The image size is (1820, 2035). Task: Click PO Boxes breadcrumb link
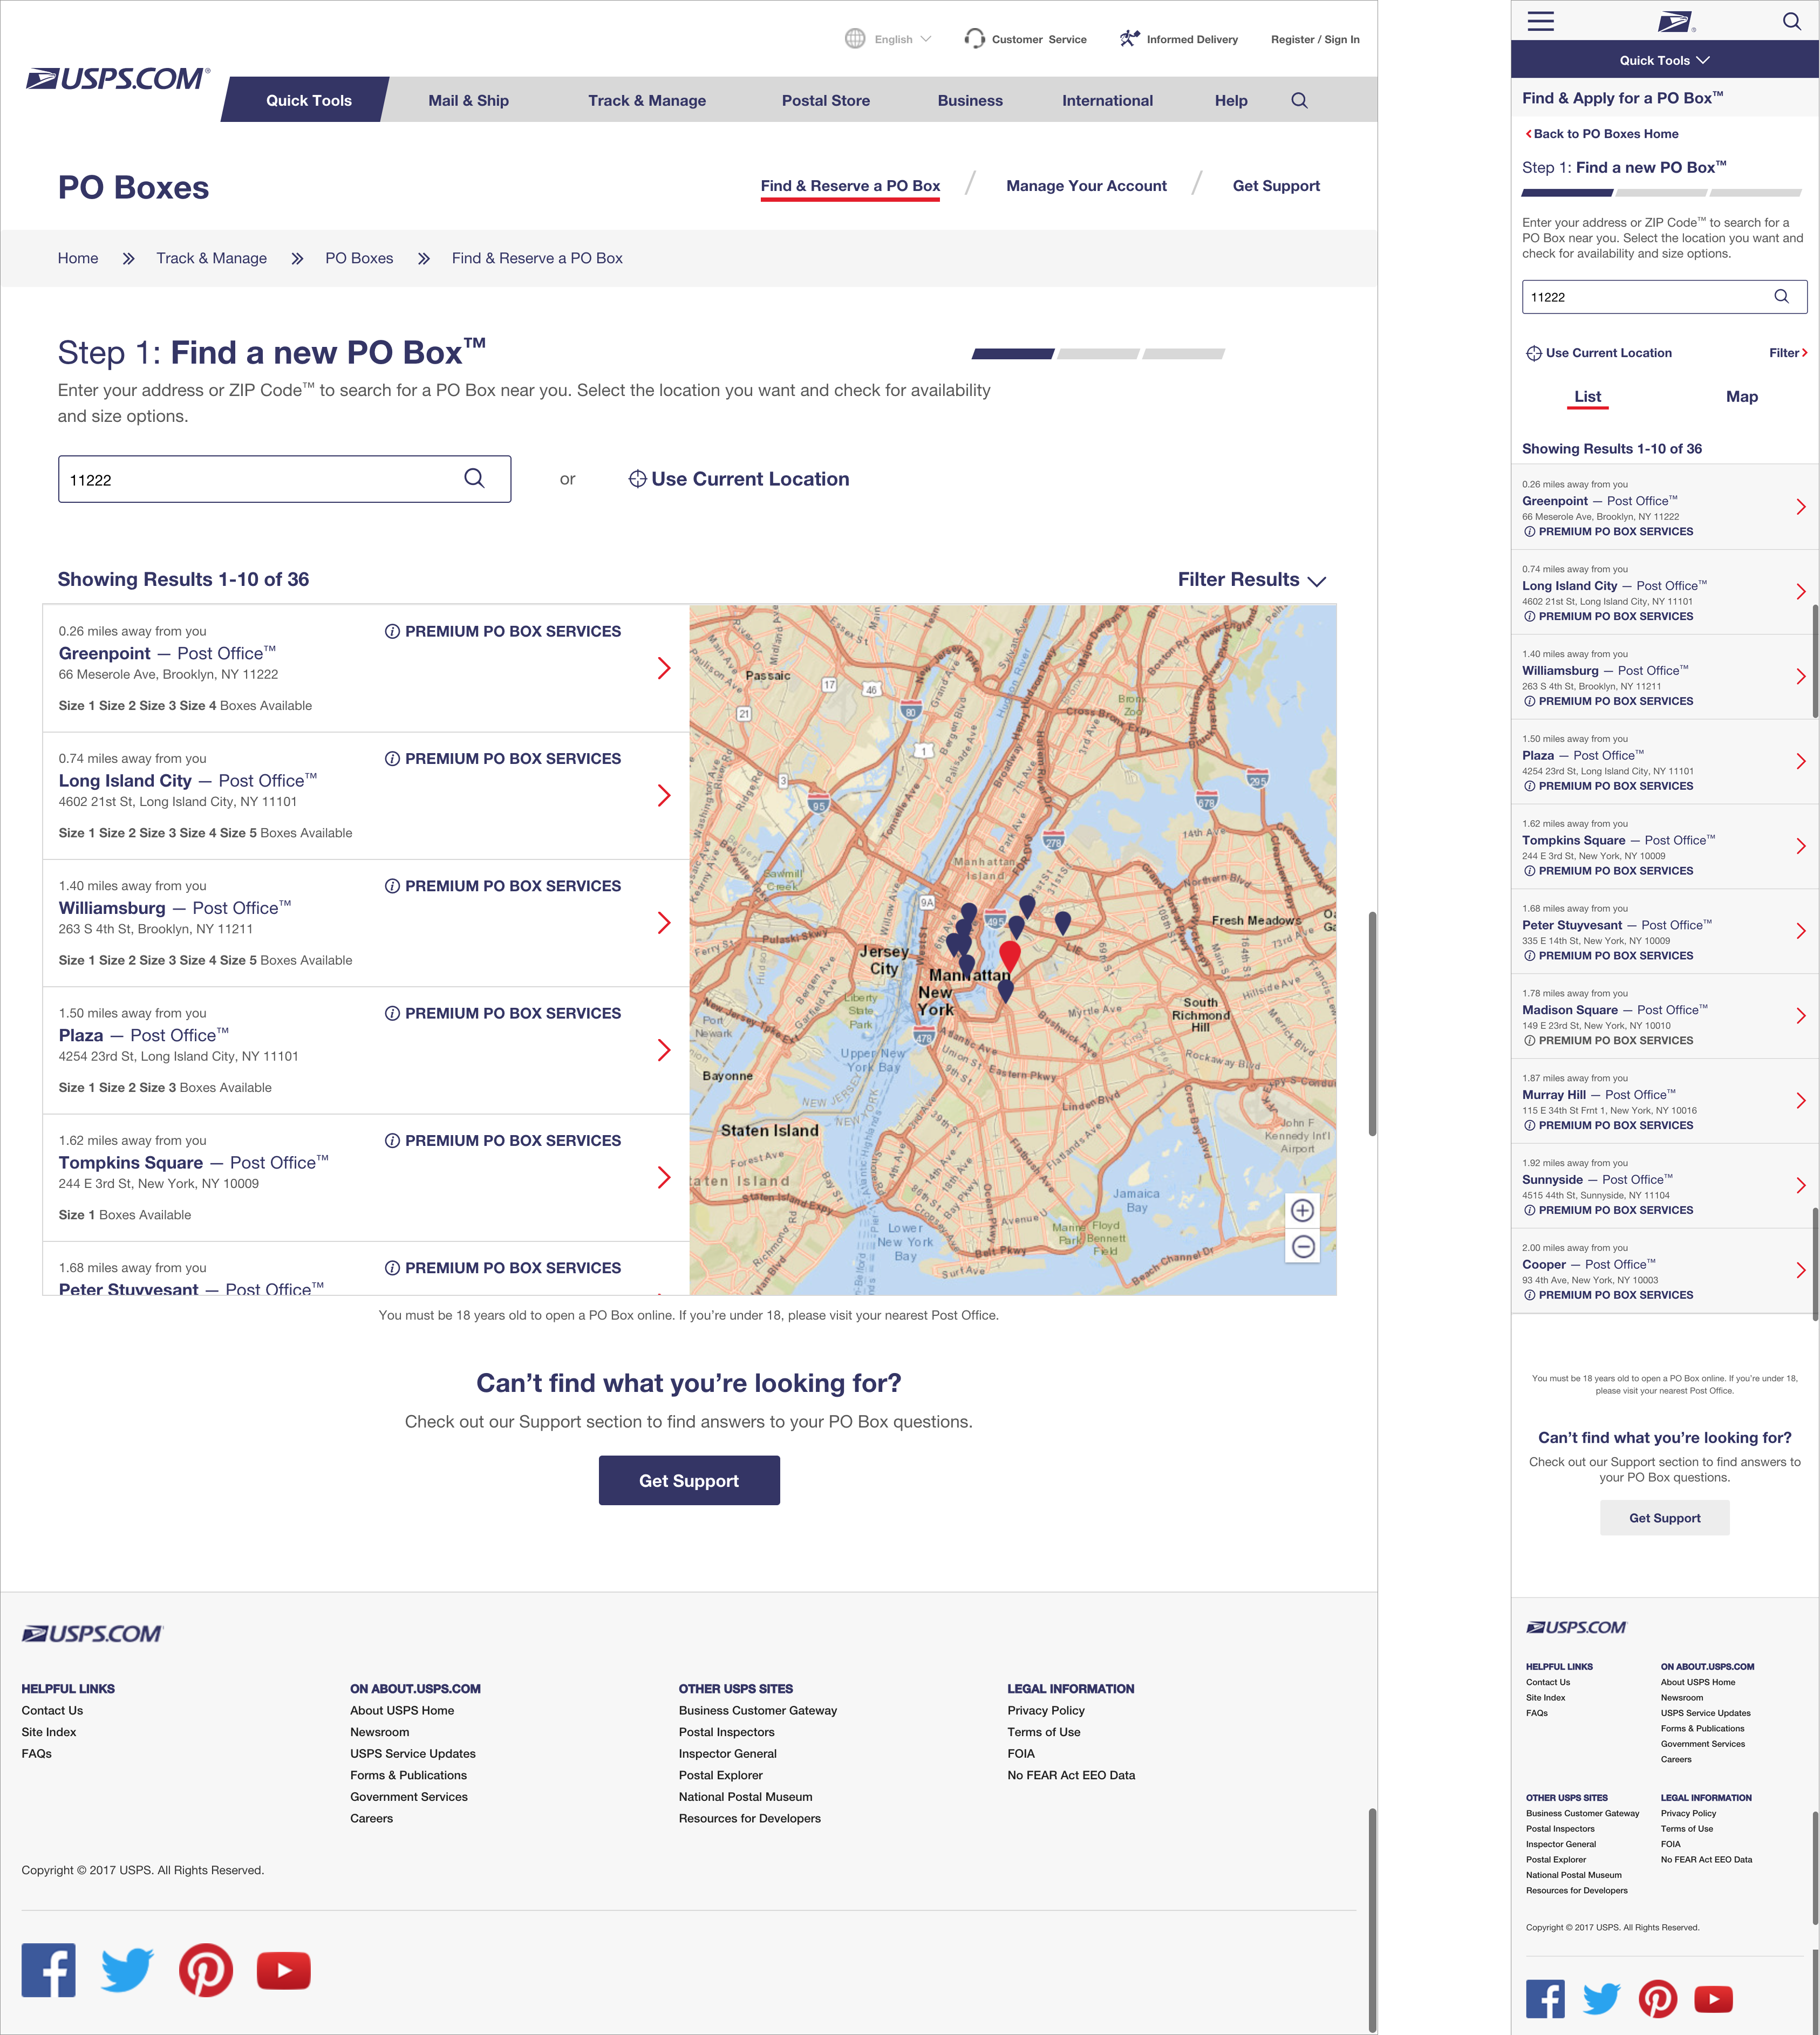point(359,258)
